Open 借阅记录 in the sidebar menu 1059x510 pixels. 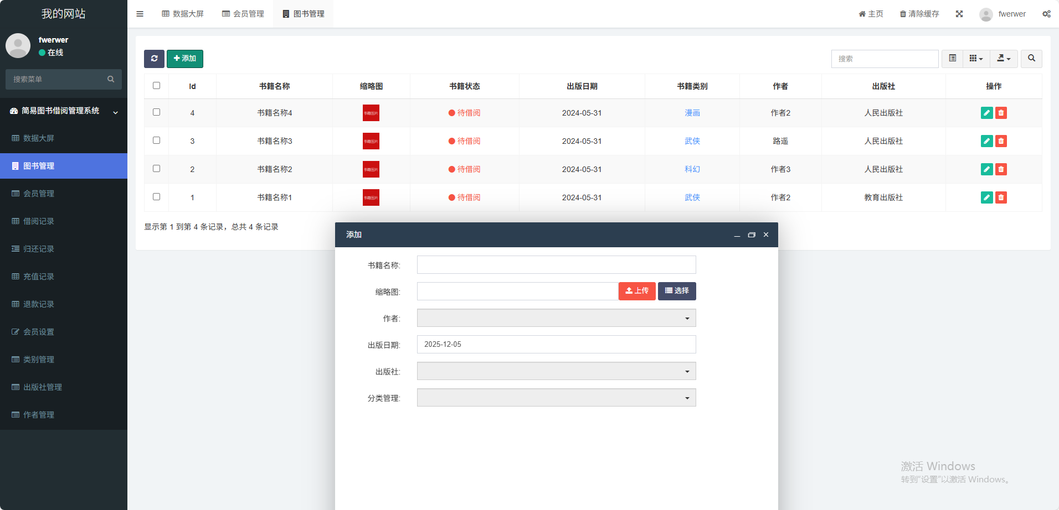coord(39,221)
